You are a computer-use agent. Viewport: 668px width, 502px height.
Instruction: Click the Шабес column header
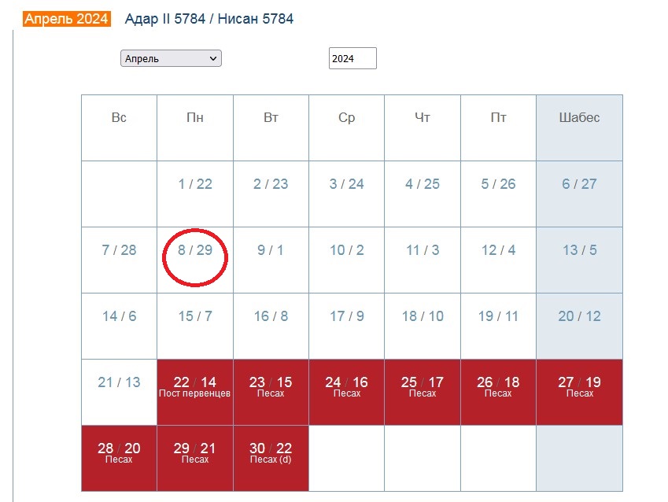click(x=579, y=118)
